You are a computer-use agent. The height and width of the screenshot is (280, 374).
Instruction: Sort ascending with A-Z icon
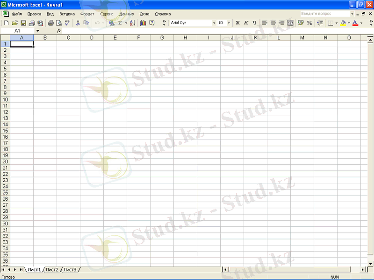pyautogui.click(x=133, y=23)
